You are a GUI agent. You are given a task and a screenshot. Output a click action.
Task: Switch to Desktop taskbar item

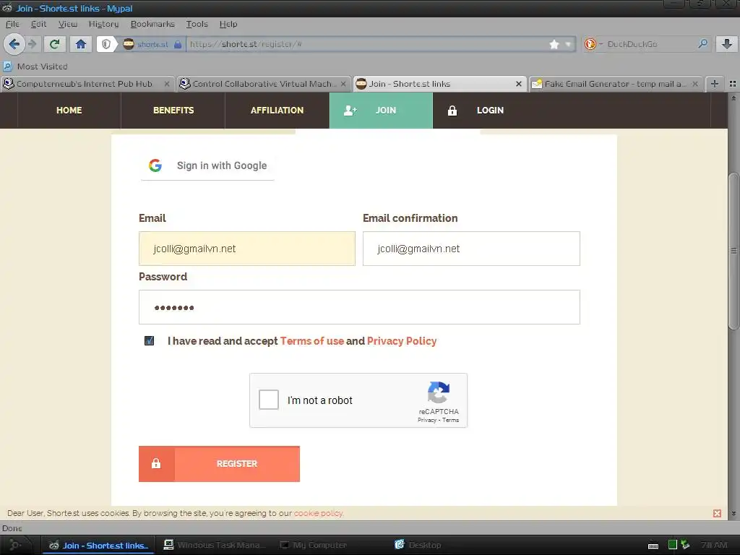[418, 545]
